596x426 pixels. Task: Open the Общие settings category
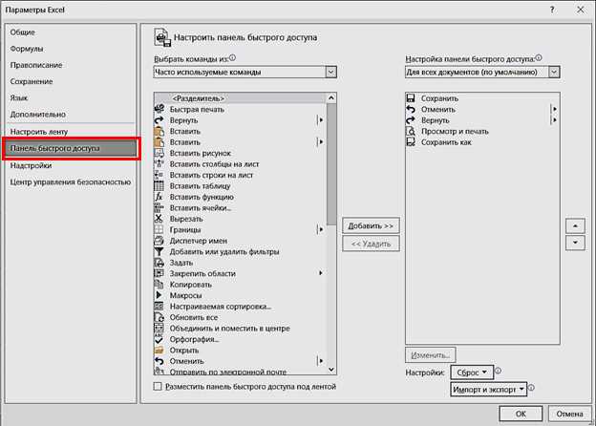tap(22, 32)
